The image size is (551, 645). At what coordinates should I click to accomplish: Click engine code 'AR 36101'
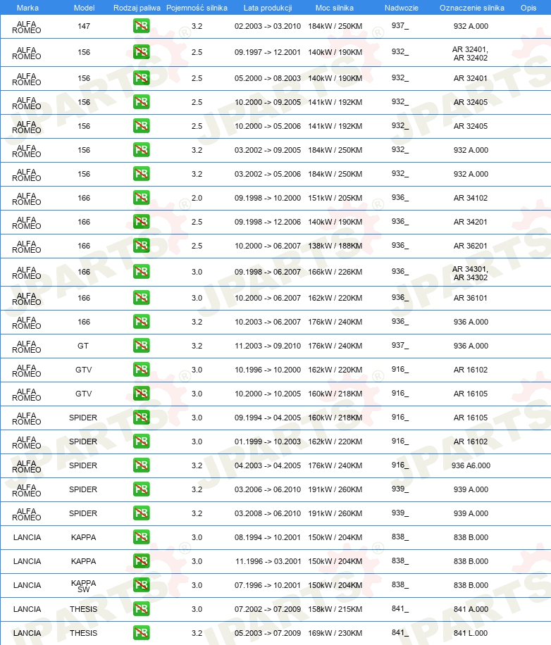471,298
